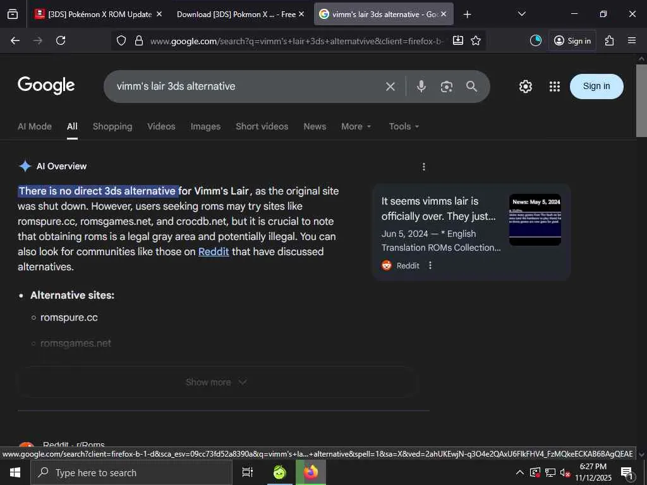Image resolution: width=647 pixels, height=485 pixels.
Task: Close the vimm's lair Google tab
Action: tap(443, 14)
